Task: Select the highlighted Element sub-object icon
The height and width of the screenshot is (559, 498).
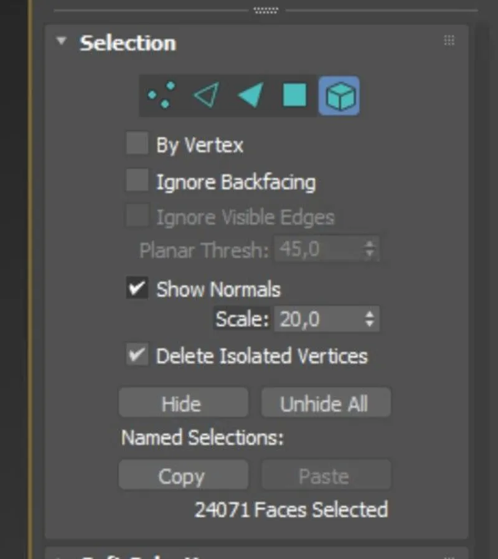Action: [x=339, y=95]
